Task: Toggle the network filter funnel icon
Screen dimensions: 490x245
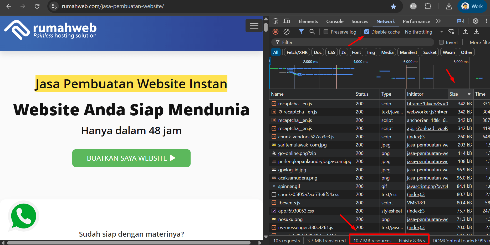Action: click(301, 32)
